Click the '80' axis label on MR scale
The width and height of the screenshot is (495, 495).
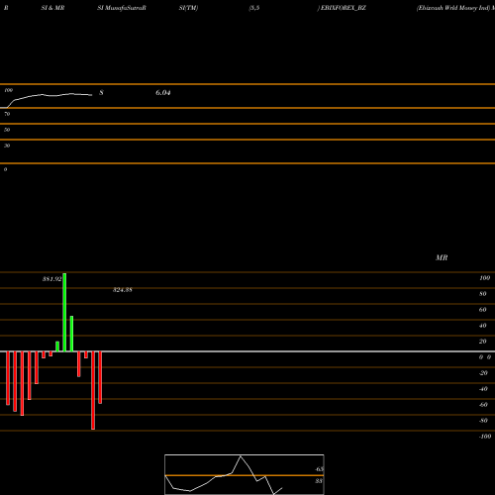(483, 294)
